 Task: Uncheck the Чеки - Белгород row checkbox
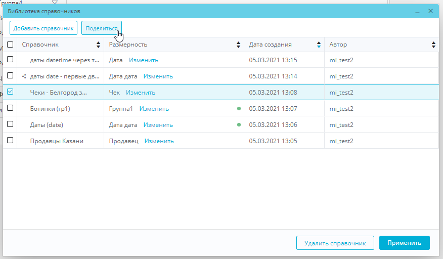[10, 92]
